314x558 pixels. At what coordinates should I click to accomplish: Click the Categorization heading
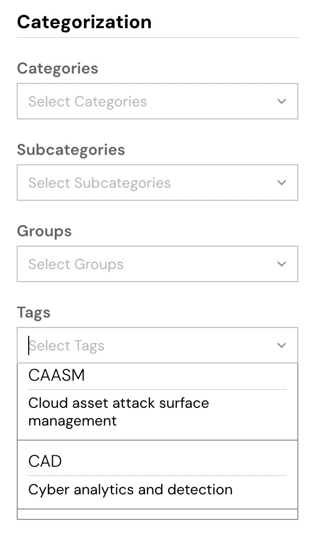click(x=84, y=21)
